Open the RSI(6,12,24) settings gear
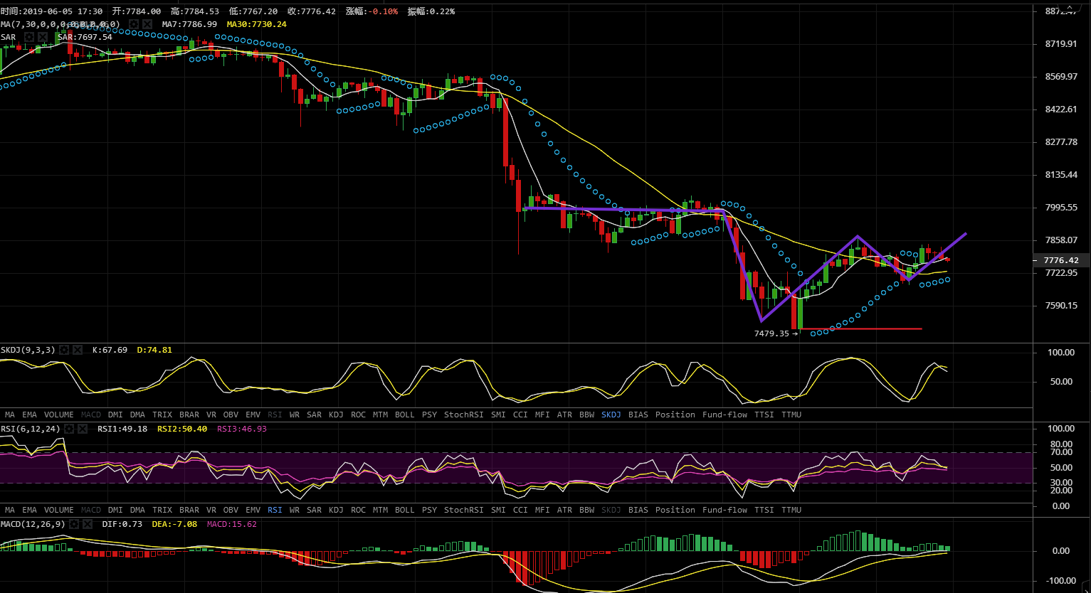Image resolution: width=1091 pixels, height=593 pixels. click(x=70, y=429)
